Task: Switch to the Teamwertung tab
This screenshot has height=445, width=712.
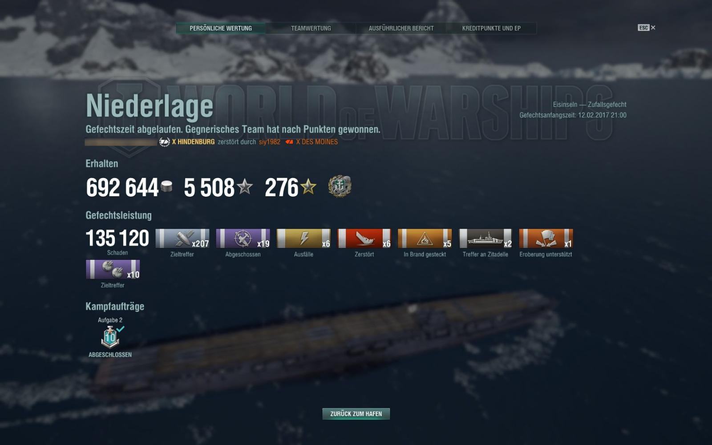Action: click(x=311, y=28)
